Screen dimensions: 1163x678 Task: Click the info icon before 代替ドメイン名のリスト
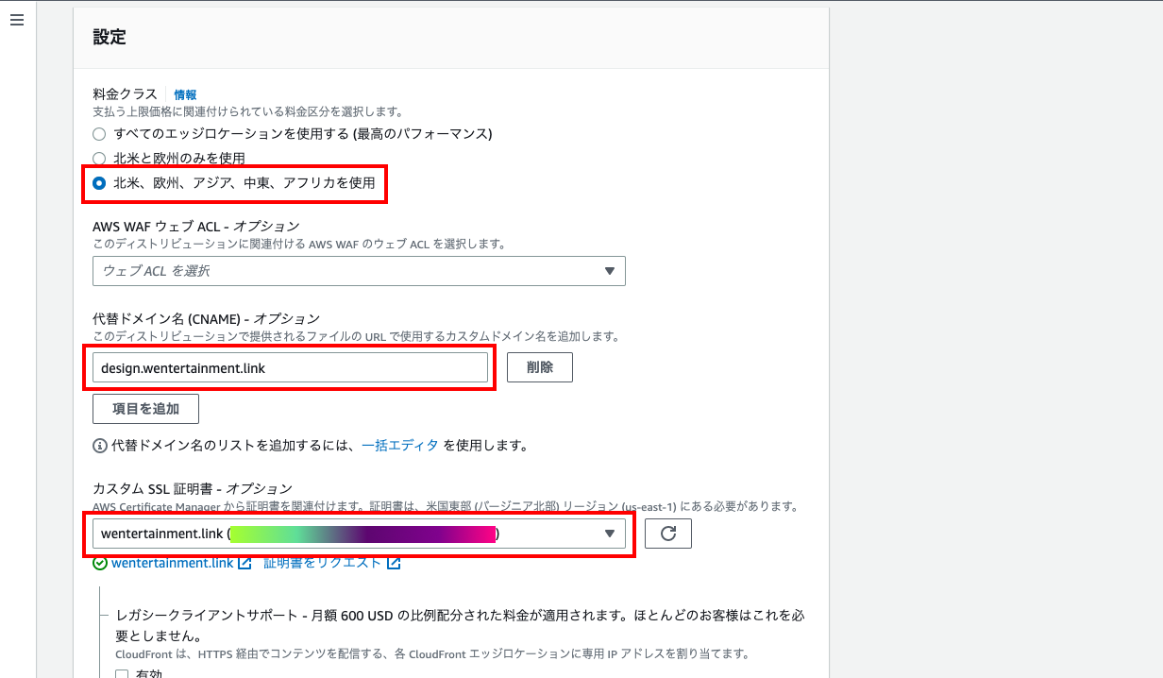tap(100, 445)
